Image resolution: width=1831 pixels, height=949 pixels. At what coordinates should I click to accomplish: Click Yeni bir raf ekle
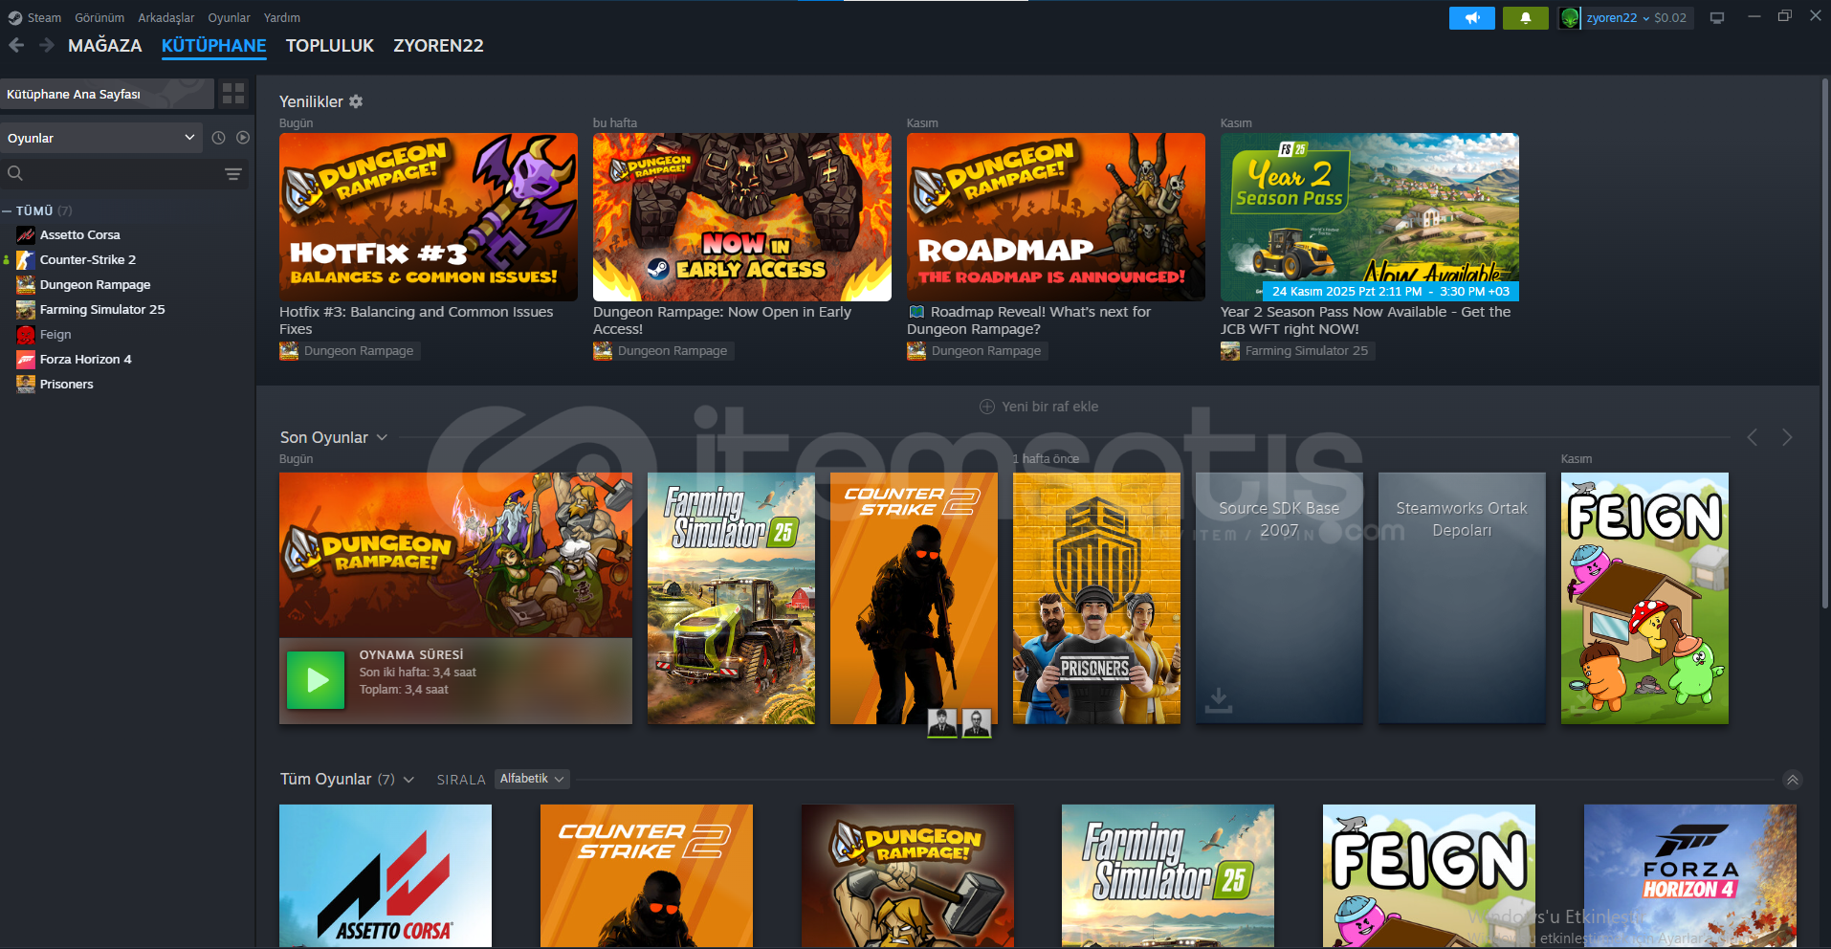[x=1050, y=407]
